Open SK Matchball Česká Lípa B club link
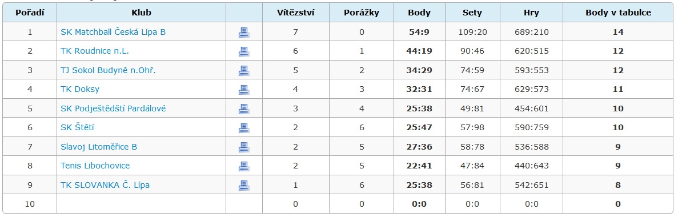The width and height of the screenshot is (678, 217). (113, 33)
